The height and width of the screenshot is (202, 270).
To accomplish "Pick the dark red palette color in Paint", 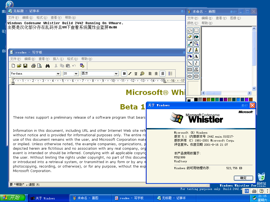I will [204, 99].
